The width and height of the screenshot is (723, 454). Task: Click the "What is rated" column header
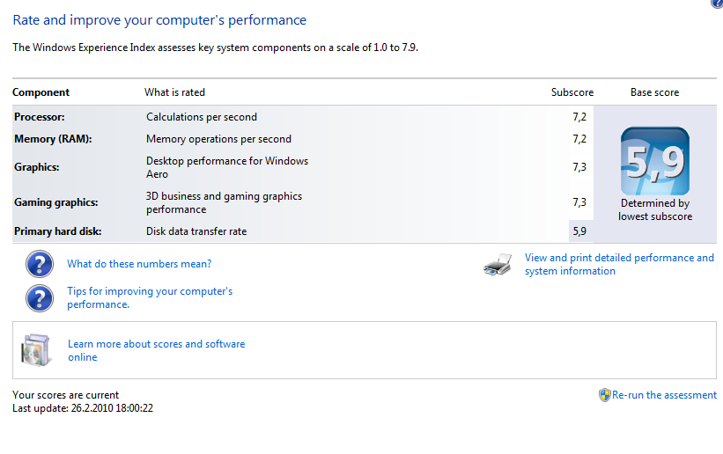[174, 92]
